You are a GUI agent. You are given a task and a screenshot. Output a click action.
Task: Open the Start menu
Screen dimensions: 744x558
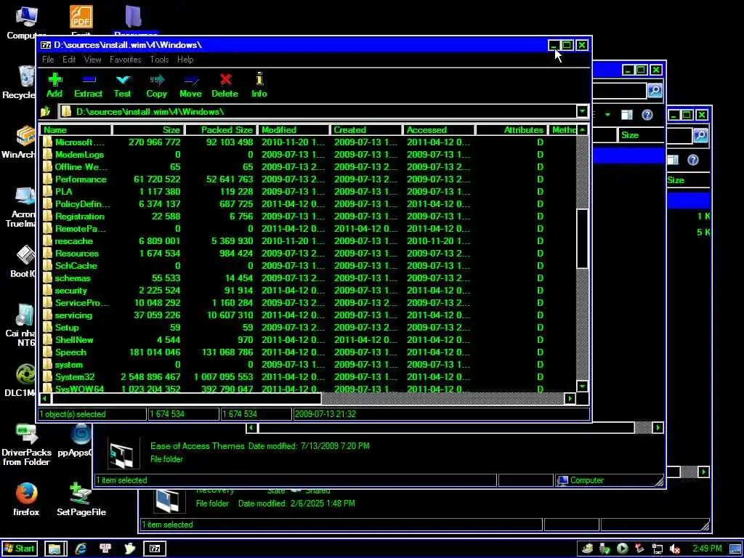(x=19, y=549)
